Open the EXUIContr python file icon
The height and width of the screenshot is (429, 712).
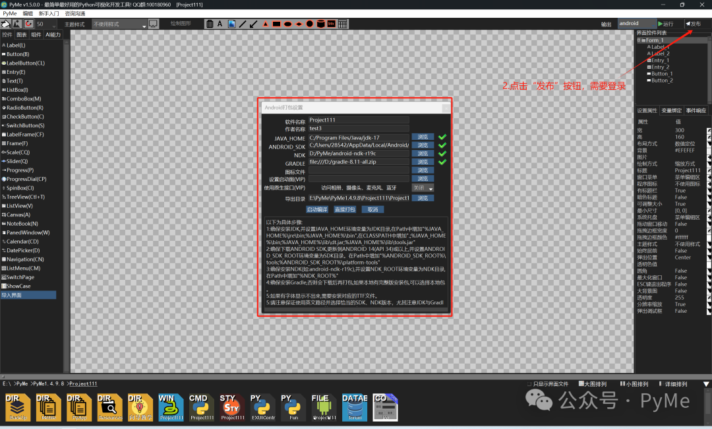tap(263, 407)
